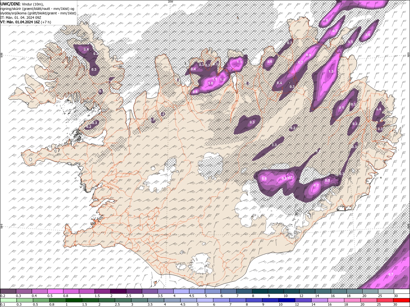Viewport: 410px width, 307px height.
Task: Click the '15W' longitude label
Action: [339, 2]
